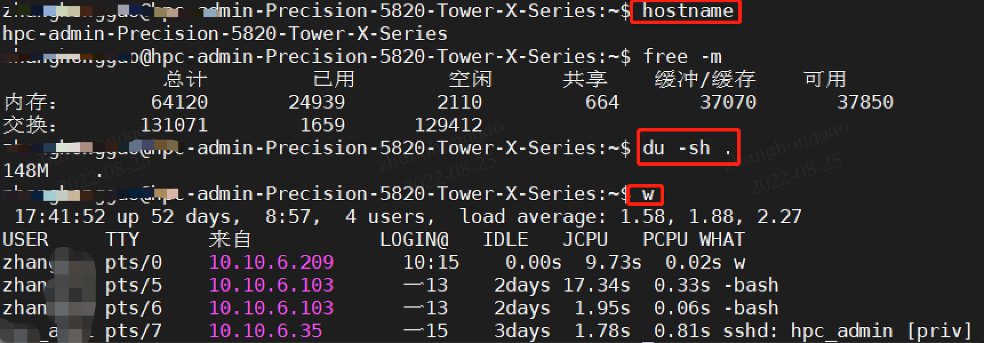
Task: Click the 'du -sh .' command
Action: point(687,148)
